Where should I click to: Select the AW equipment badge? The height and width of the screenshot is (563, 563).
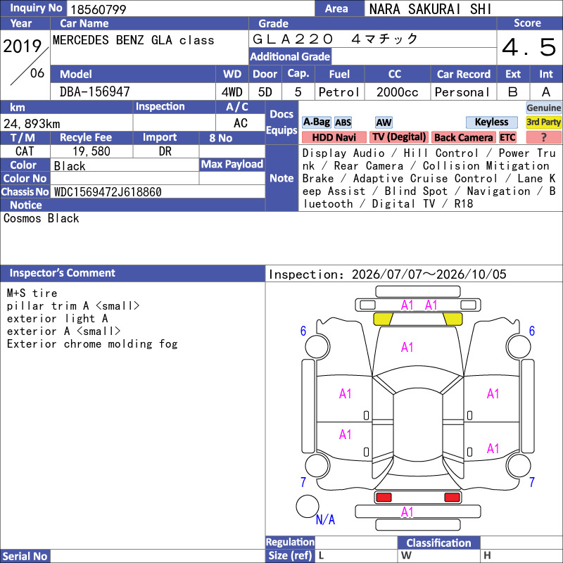(x=384, y=122)
